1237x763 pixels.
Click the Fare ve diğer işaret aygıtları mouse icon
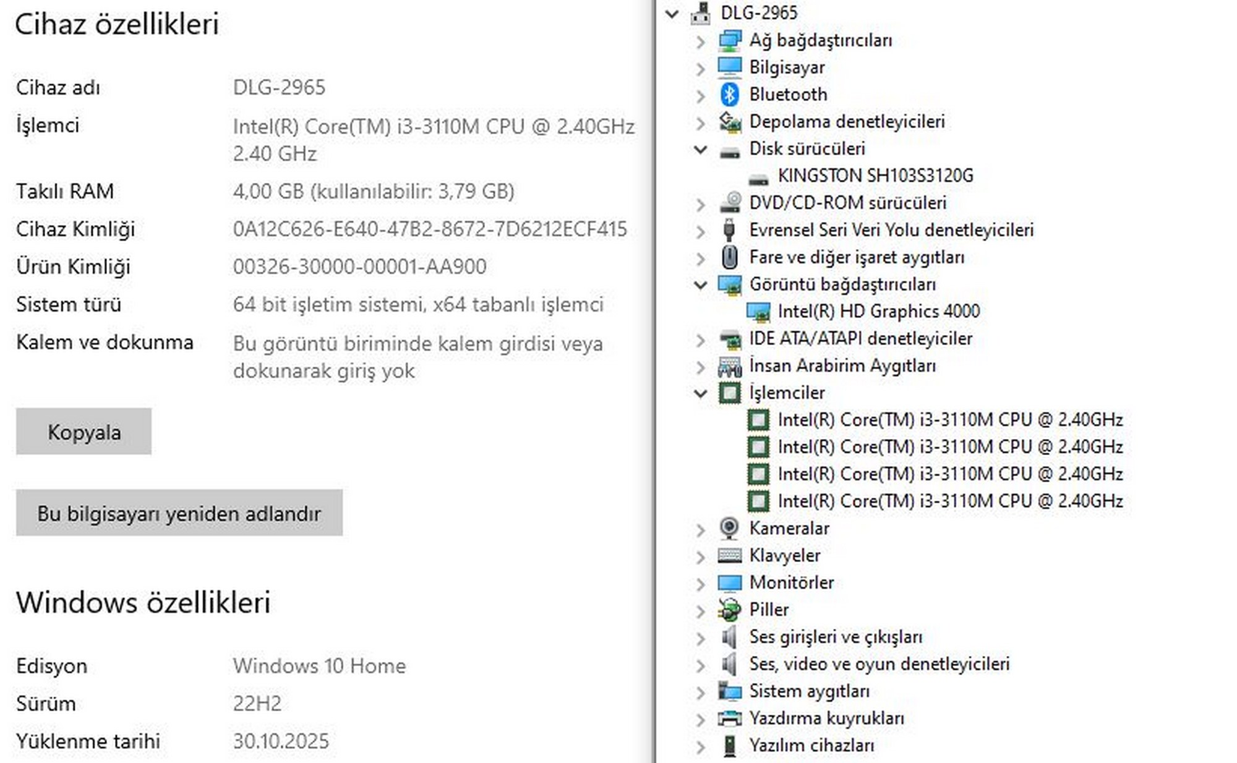click(730, 257)
